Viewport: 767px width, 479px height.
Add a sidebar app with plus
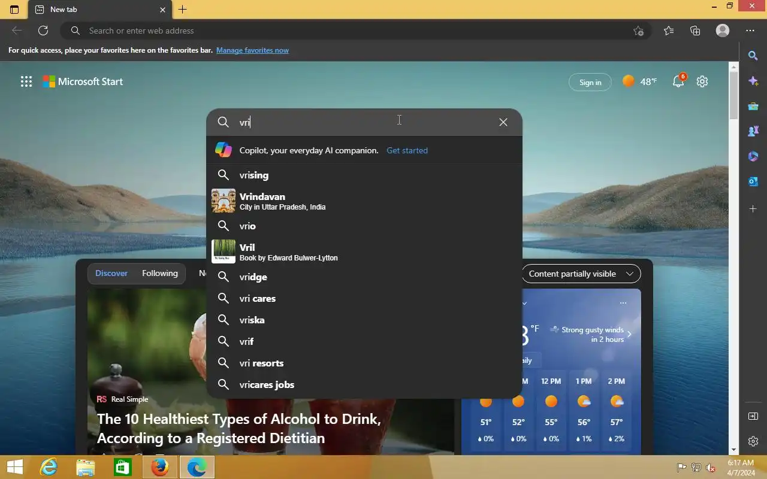click(753, 209)
